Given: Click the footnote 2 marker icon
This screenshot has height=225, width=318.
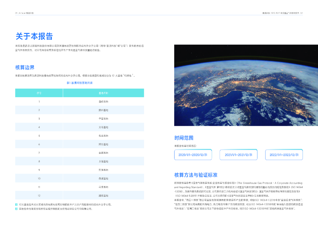Looking at the screenshot, I should [16, 209].
